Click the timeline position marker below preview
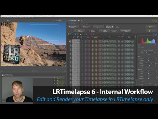158x119 pixels. [x=56, y=69]
